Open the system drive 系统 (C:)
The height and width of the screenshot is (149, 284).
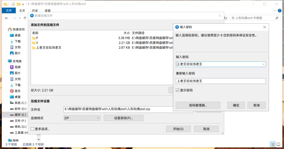click(x=18, y=103)
